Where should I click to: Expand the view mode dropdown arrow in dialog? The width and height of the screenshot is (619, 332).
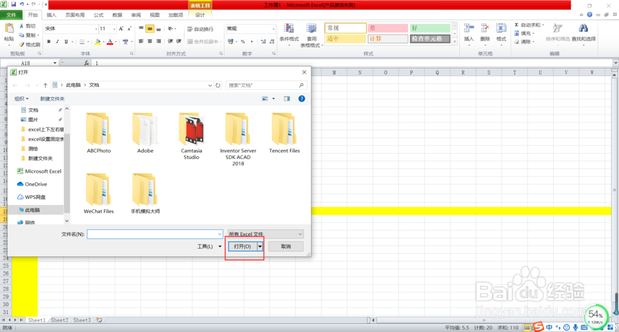pos(274,99)
